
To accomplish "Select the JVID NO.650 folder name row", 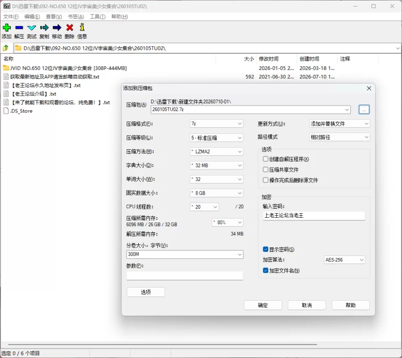I will pos(68,68).
